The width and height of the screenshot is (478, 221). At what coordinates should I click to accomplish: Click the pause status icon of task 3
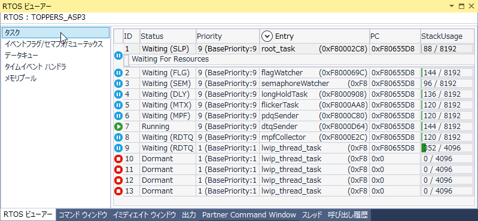(118, 84)
